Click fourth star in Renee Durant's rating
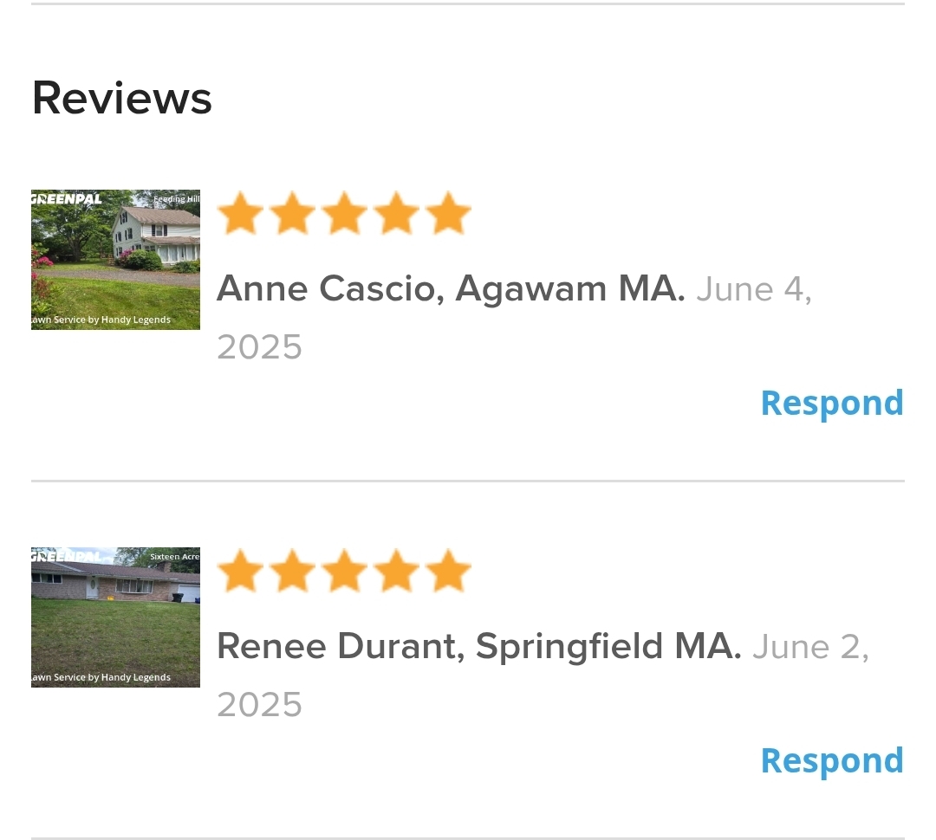 [x=396, y=572]
